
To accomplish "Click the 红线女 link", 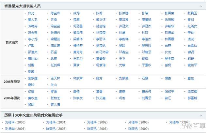I will point(192,26).
